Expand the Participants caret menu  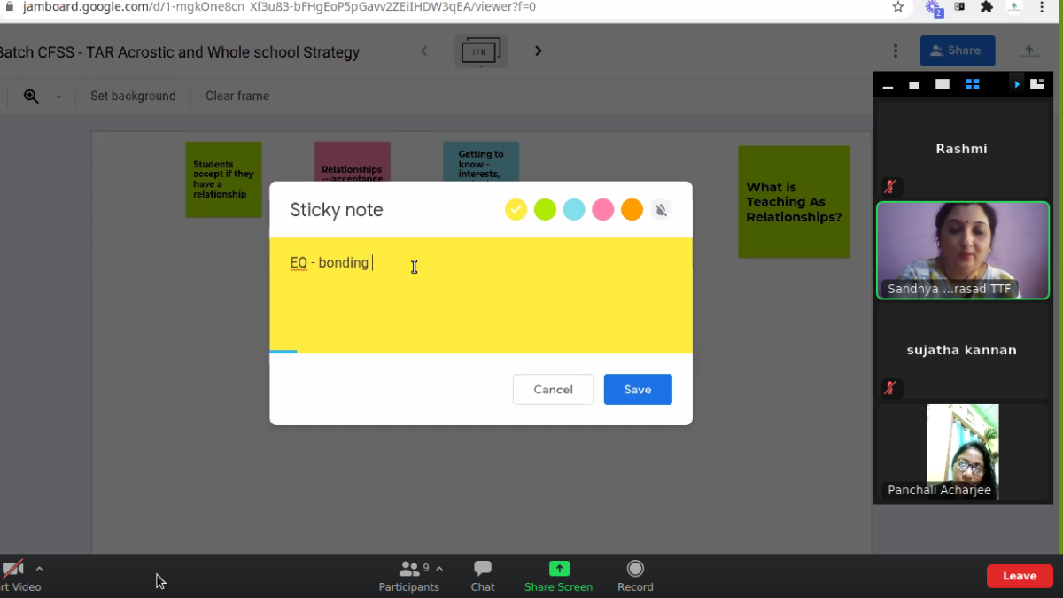coord(440,569)
